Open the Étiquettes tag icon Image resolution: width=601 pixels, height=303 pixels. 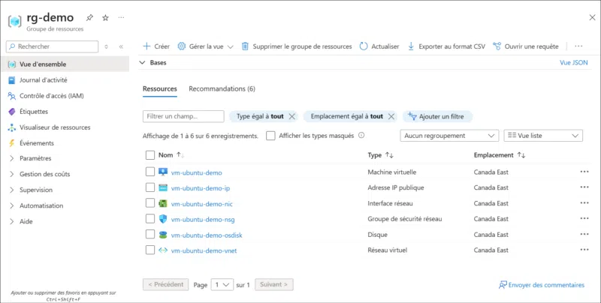(x=12, y=112)
